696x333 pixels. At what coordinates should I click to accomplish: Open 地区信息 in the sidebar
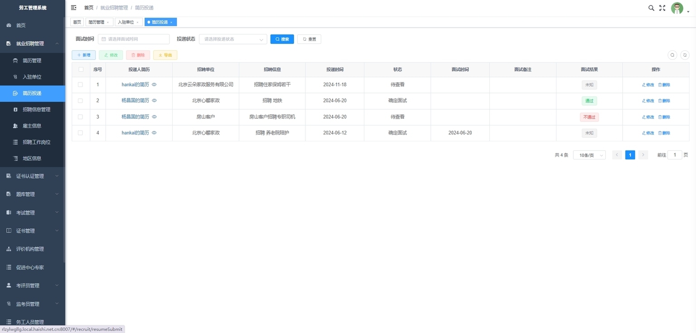tap(33, 158)
